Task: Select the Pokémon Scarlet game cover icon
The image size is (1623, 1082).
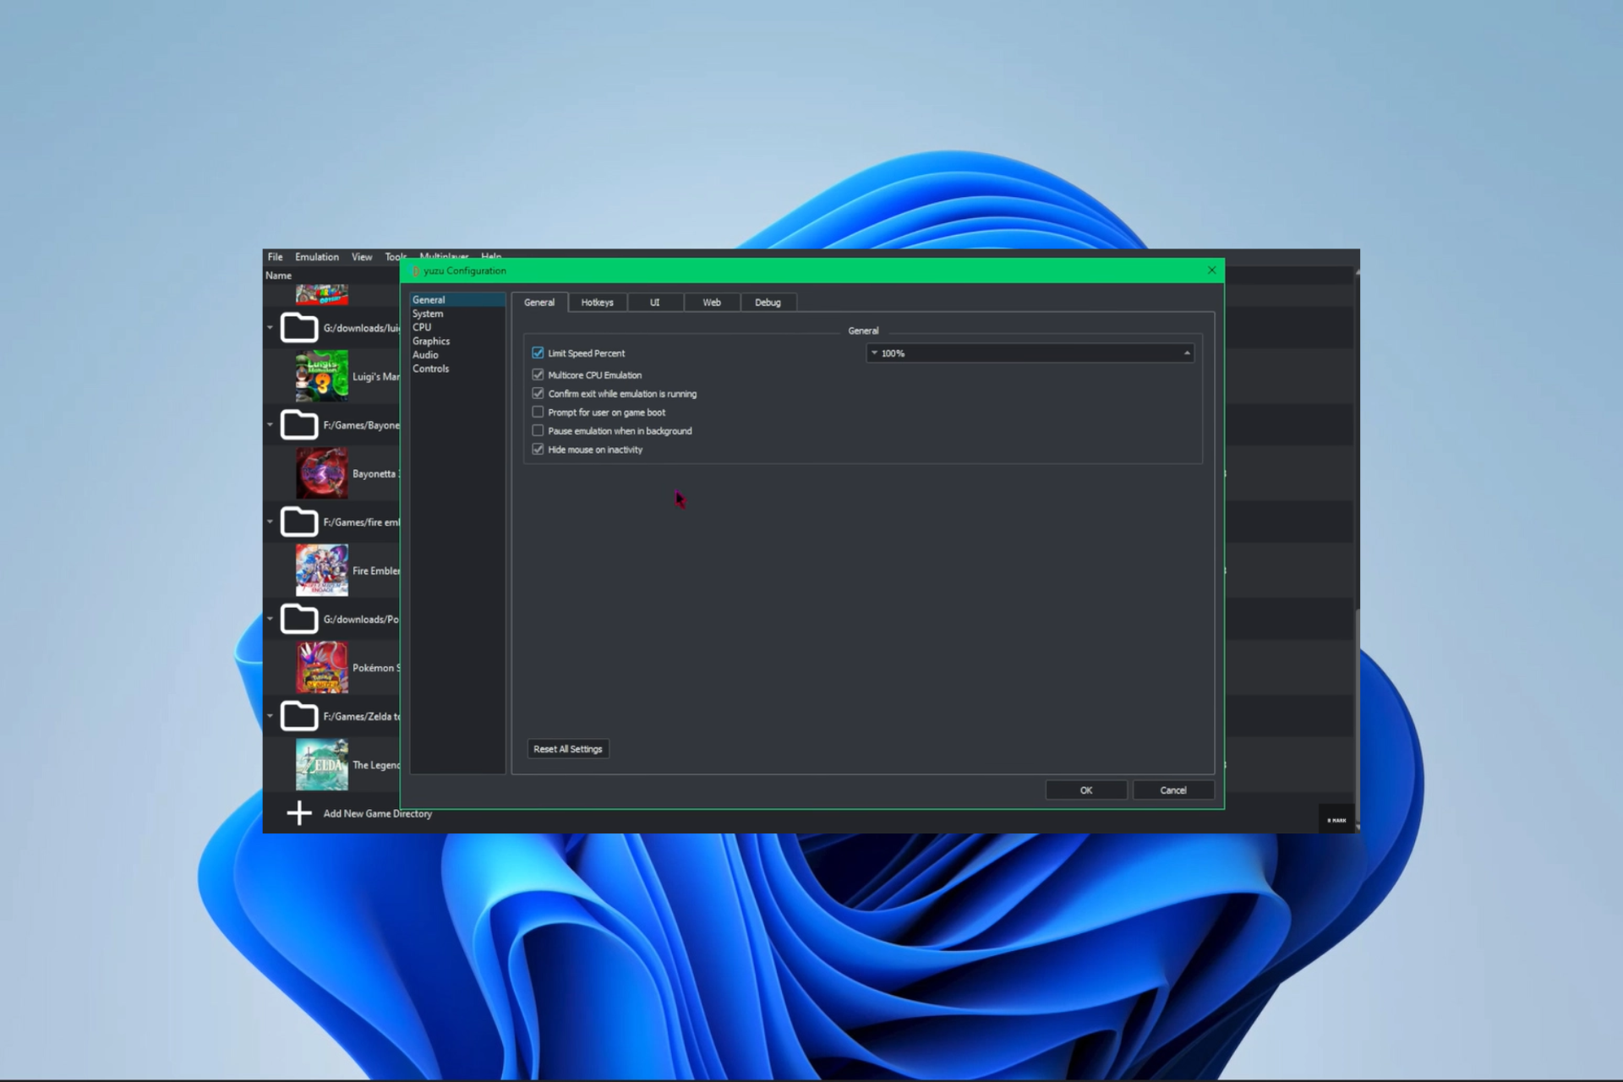Action: tap(321, 668)
